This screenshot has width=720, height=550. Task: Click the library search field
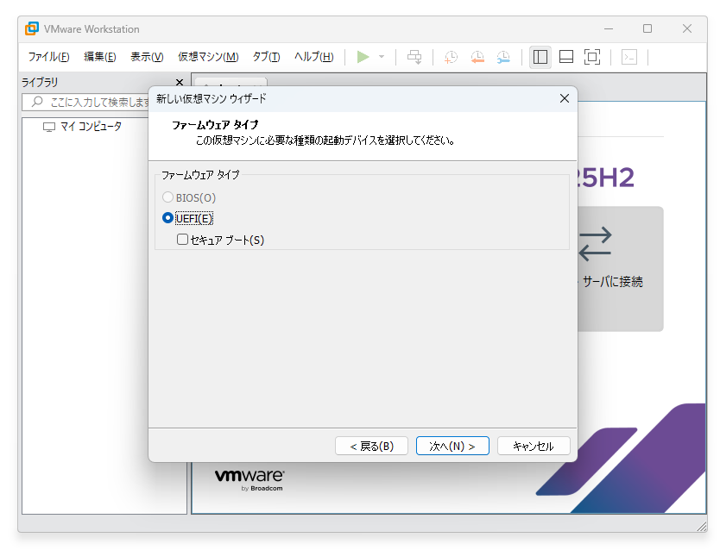tap(95, 102)
